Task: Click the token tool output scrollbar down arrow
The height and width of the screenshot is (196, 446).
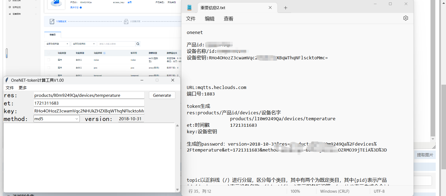Action: pos(177,190)
